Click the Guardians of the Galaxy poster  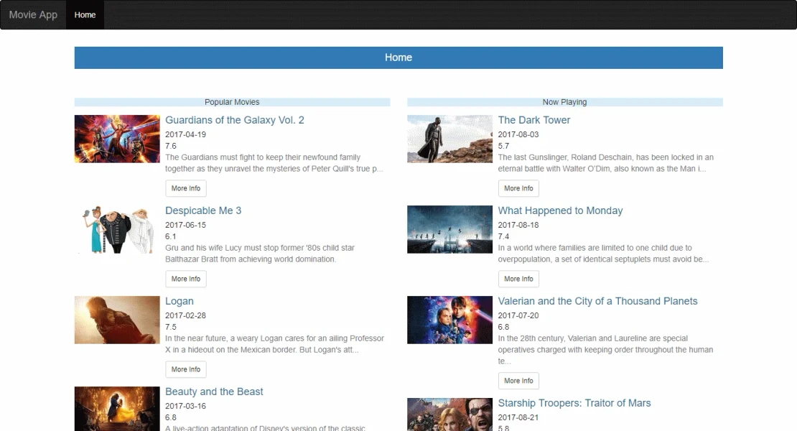coord(116,138)
